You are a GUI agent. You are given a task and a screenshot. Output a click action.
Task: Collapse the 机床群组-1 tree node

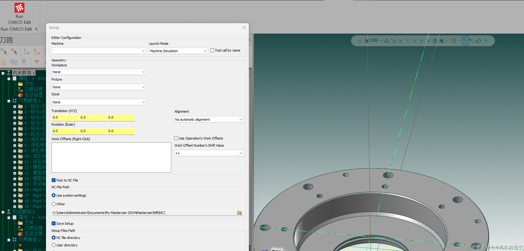pos(3,73)
